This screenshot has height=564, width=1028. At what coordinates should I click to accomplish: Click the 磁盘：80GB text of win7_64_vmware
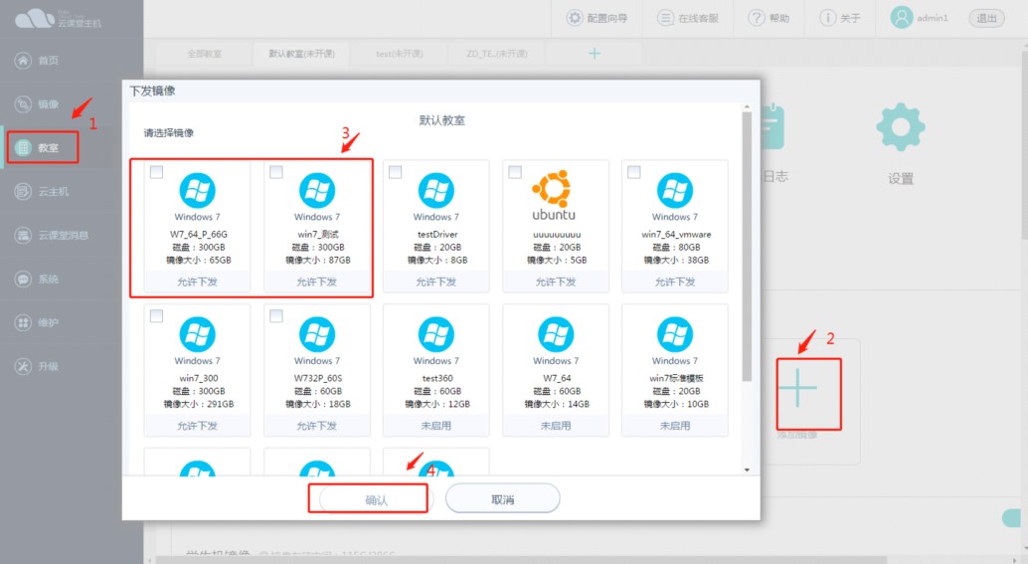pyautogui.click(x=677, y=248)
